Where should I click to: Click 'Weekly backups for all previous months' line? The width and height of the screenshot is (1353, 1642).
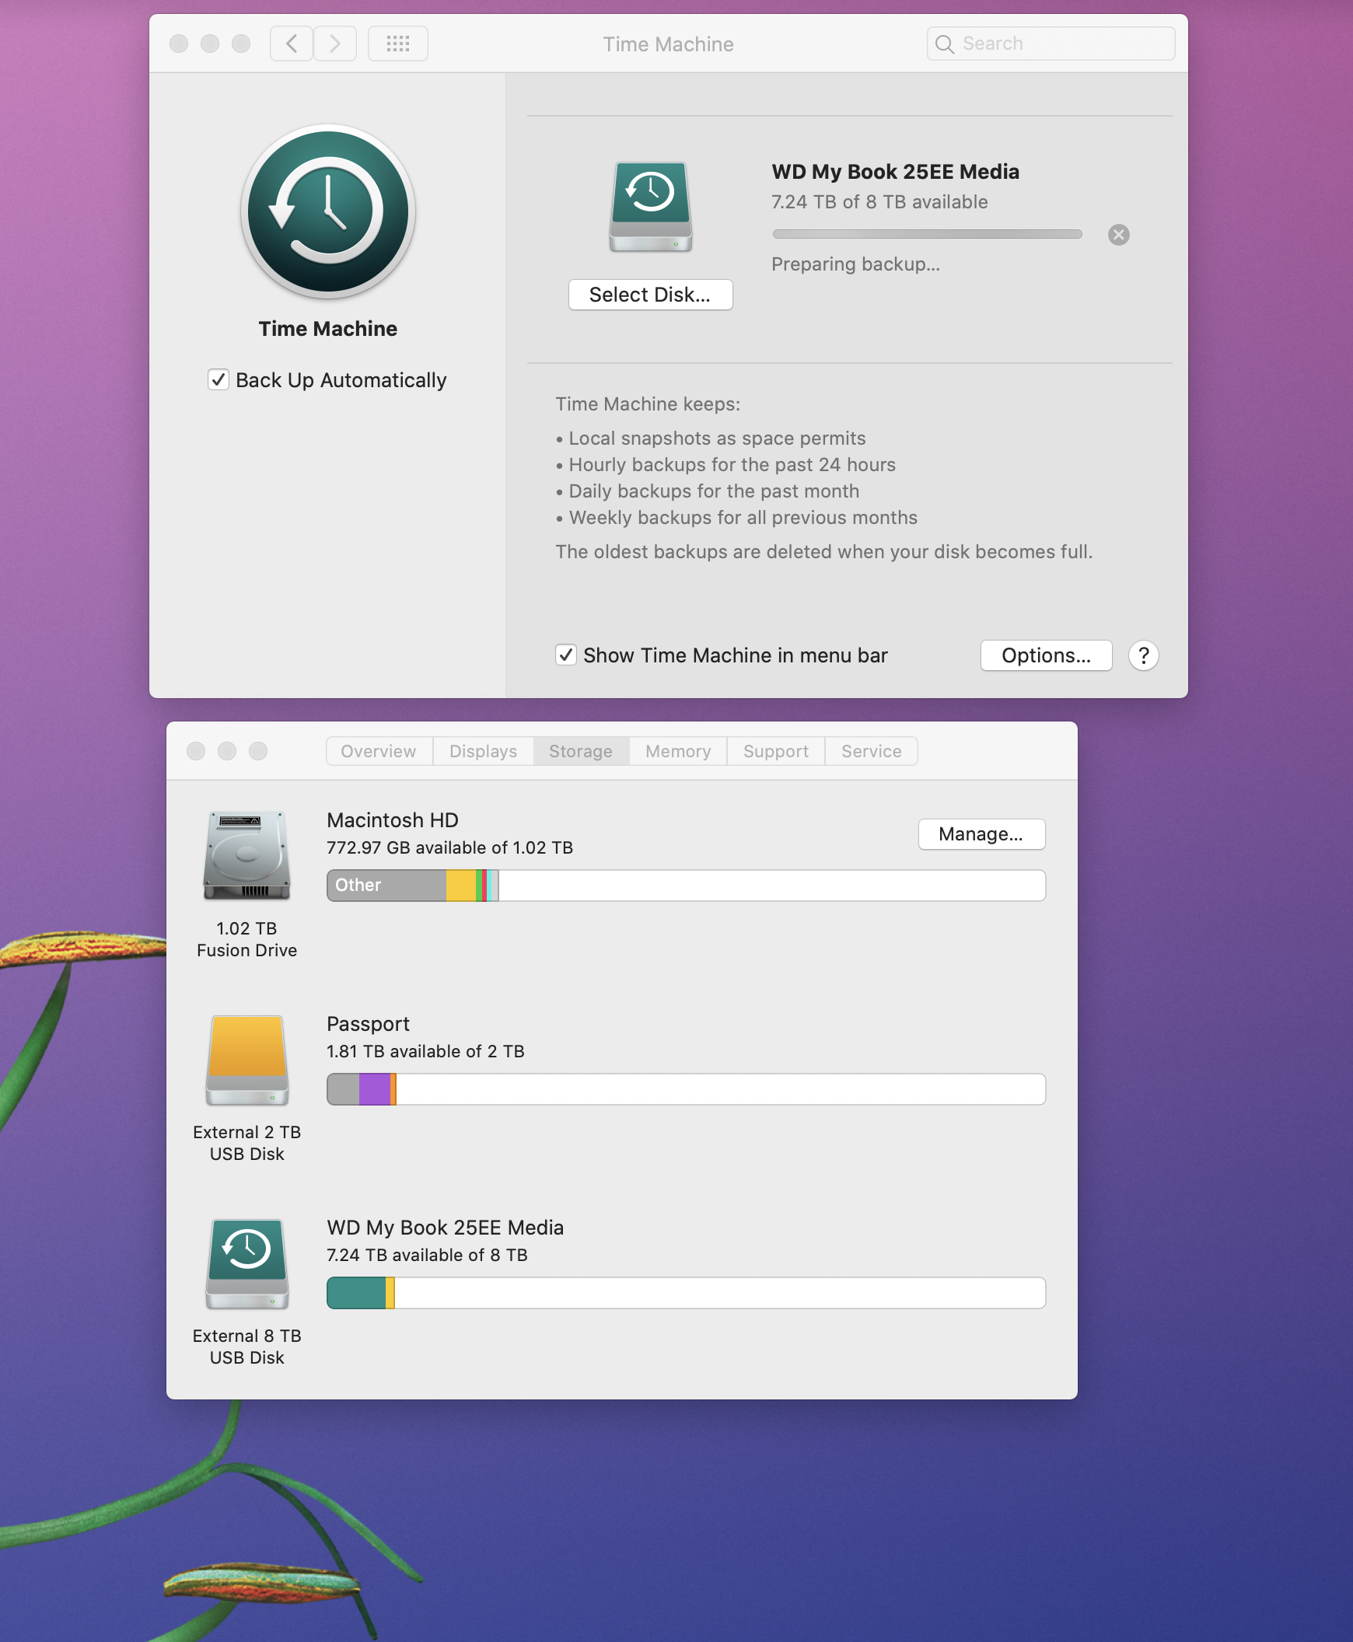(743, 518)
